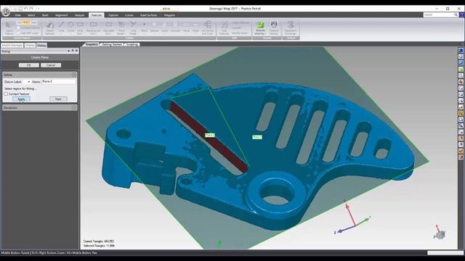
Task: Choose the Point feature tool
Action: (x=144, y=28)
